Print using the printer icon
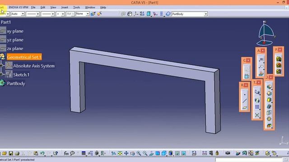Screen dimensions: 289x162 [x=17, y=153]
